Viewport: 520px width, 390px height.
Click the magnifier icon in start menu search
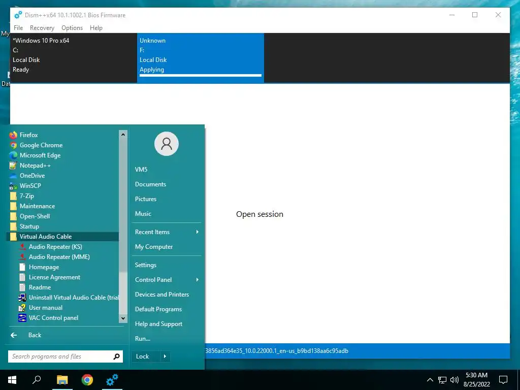(x=117, y=356)
